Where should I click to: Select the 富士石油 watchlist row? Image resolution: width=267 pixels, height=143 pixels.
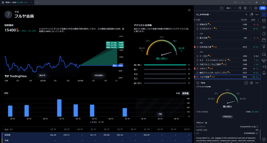(227, 38)
